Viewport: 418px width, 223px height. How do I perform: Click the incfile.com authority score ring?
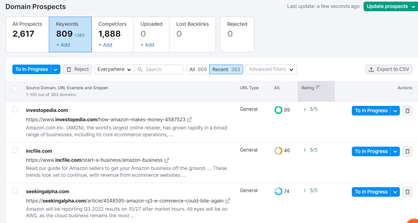point(278,150)
